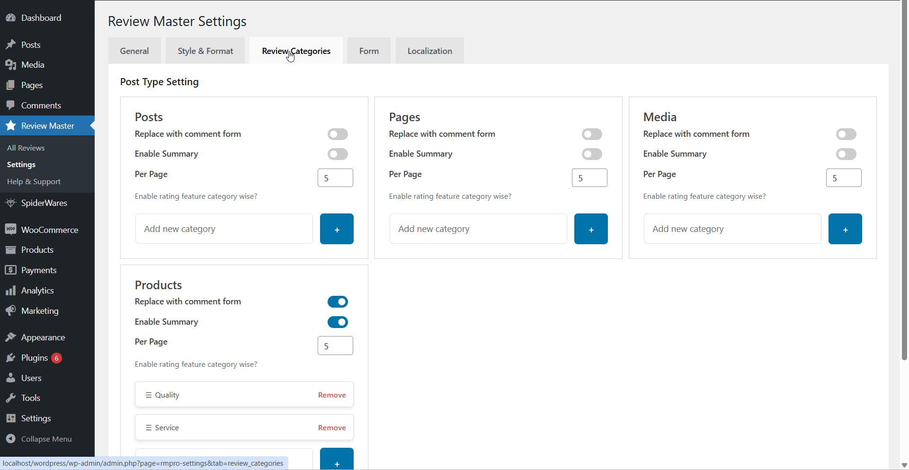
Task: Click the Products archive icon
Action: (11, 250)
